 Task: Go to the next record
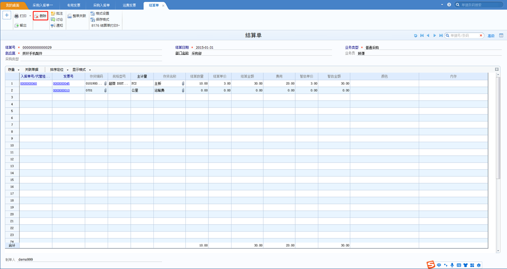tap(435, 36)
